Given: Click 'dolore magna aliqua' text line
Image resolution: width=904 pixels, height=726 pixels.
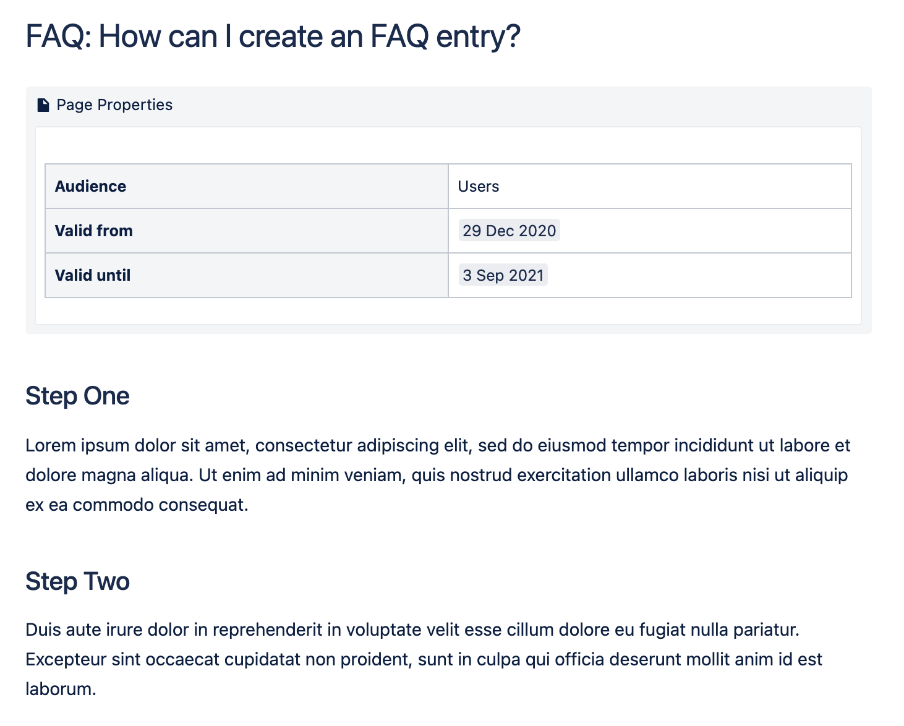Looking at the screenshot, I should 437,475.
